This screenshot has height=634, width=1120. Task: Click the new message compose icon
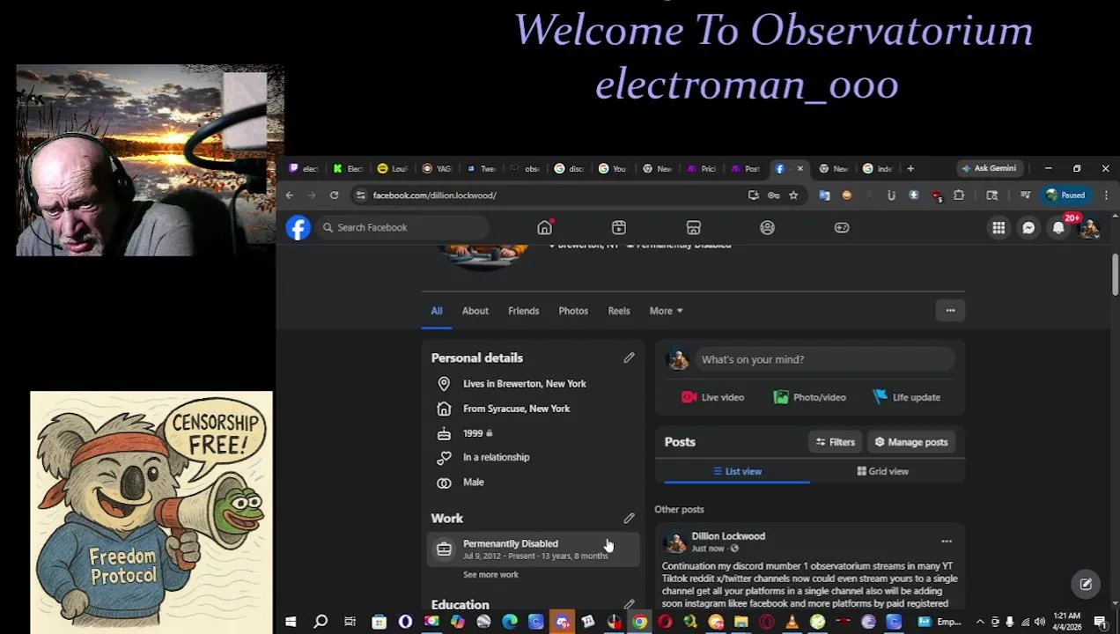point(1086,584)
